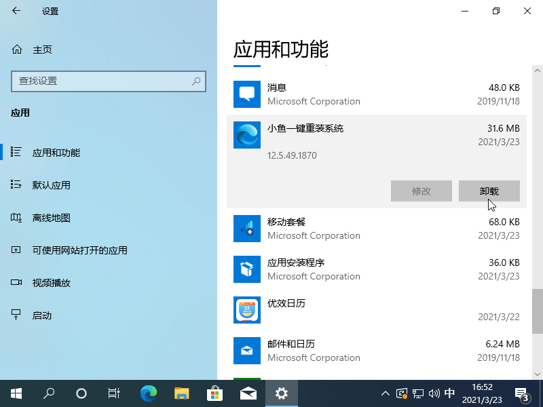Open Task View on taskbar
This screenshot has width=543, height=407.
[x=113, y=393]
